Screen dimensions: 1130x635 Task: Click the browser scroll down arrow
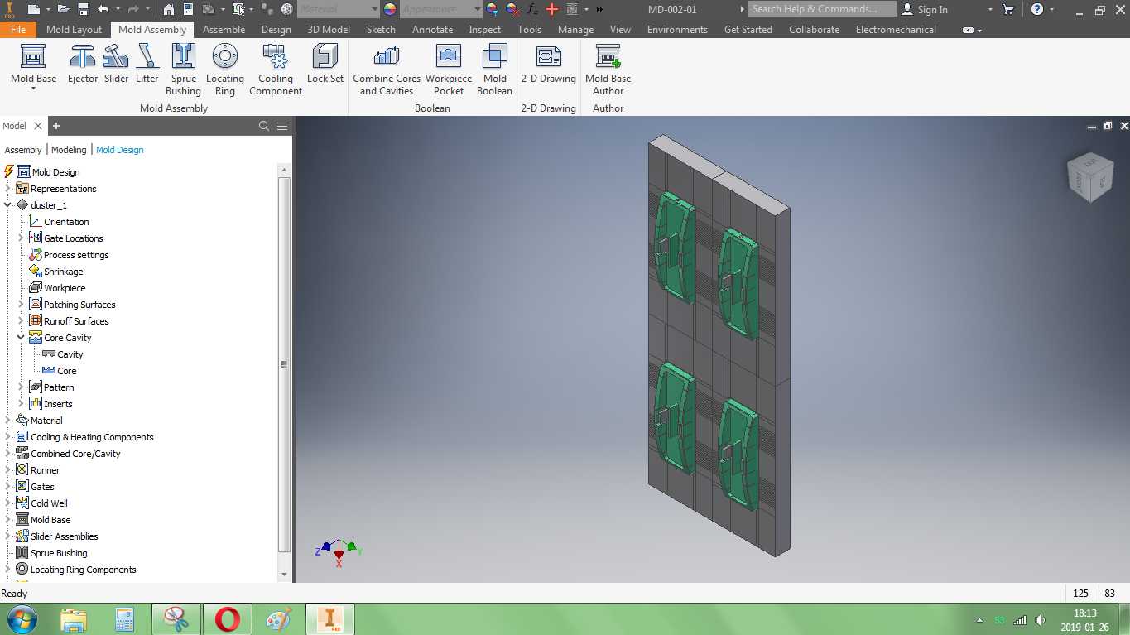[x=284, y=574]
